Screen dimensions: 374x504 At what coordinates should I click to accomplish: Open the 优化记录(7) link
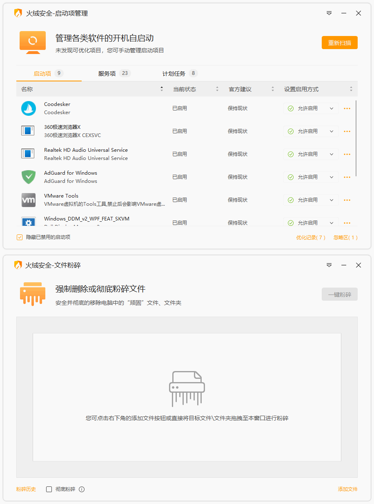point(311,238)
